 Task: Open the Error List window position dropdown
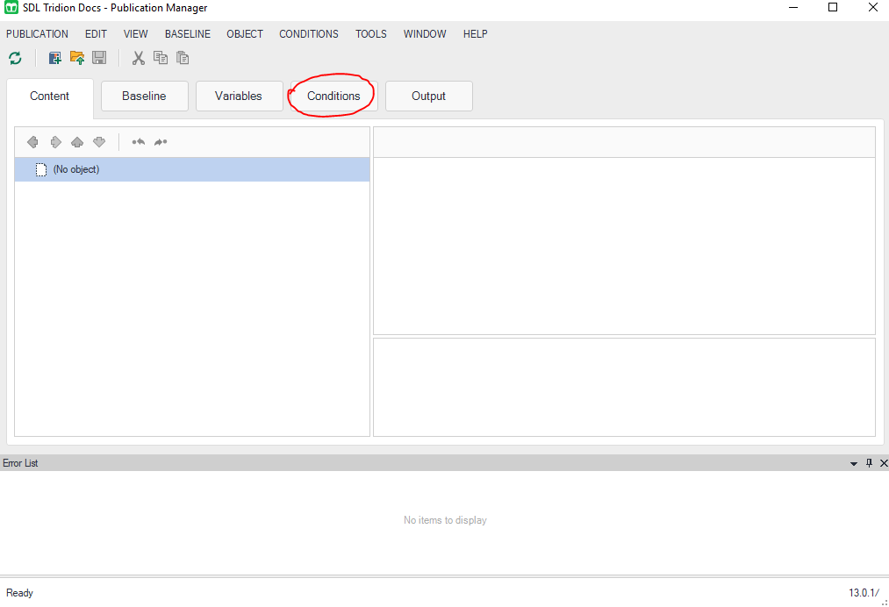tap(854, 463)
